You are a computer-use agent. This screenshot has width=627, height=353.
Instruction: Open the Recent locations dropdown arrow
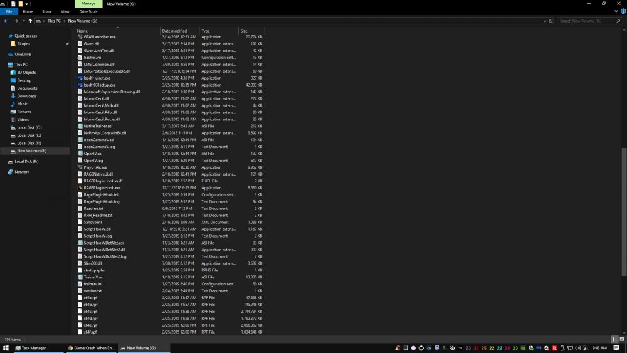pos(23,21)
